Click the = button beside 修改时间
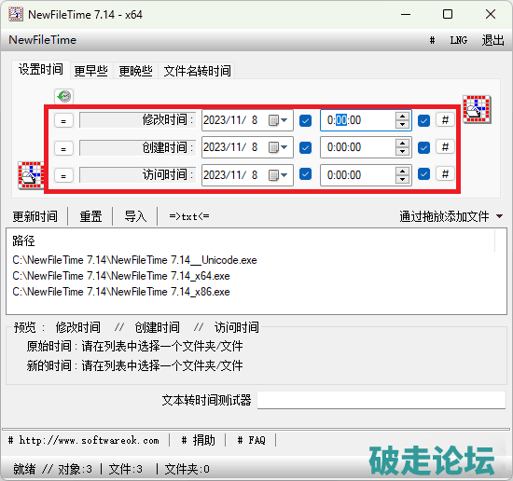The width and height of the screenshot is (513, 481). pyautogui.click(x=63, y=120)
